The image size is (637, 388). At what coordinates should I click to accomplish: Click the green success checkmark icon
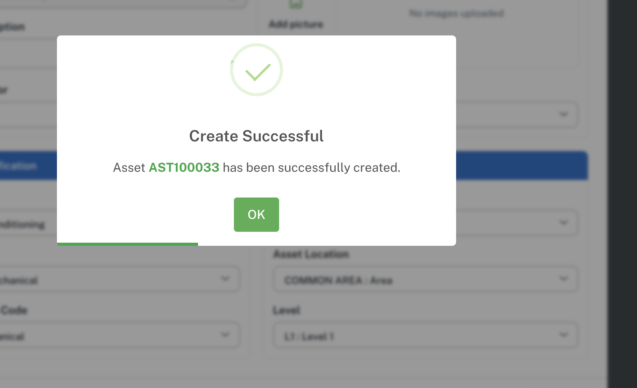point(257,70)
